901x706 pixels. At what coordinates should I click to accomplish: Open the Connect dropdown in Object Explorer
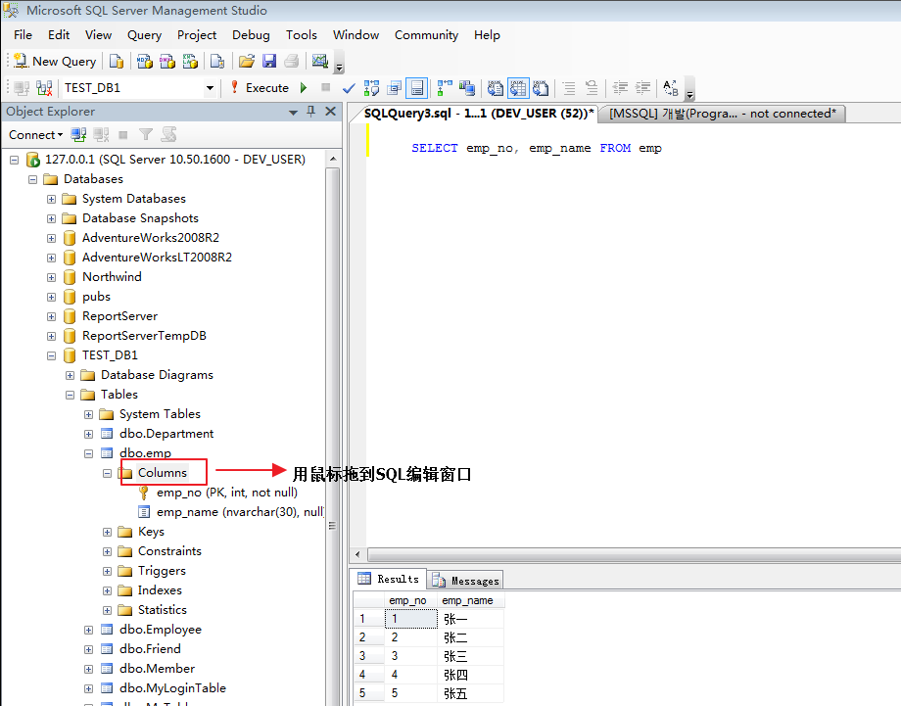[35, 135]
